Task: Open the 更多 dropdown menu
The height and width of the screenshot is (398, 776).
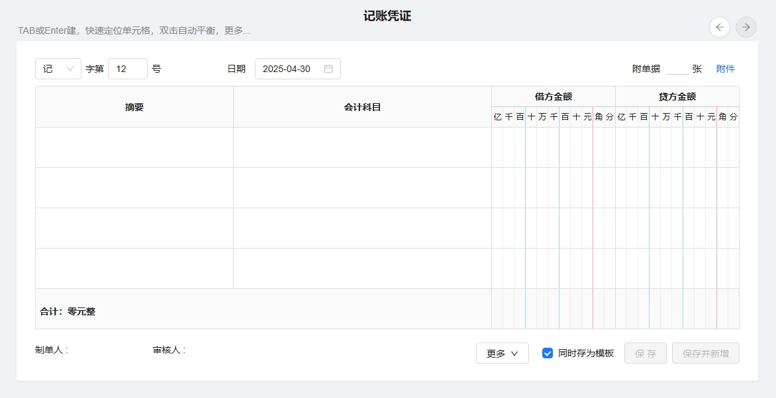Action: pyautogui.click(x=502, y=353)
